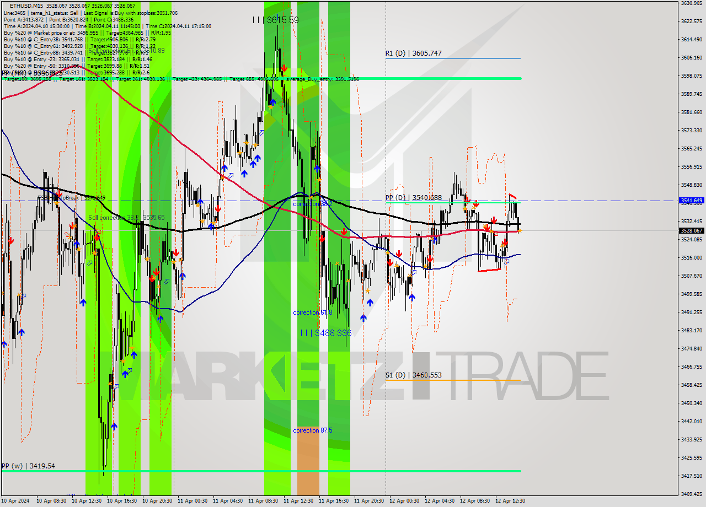Click 3573.330 on the price axis
Image resolution: width=706 pixels, height=507 pixels.
(x=692, y=130)
